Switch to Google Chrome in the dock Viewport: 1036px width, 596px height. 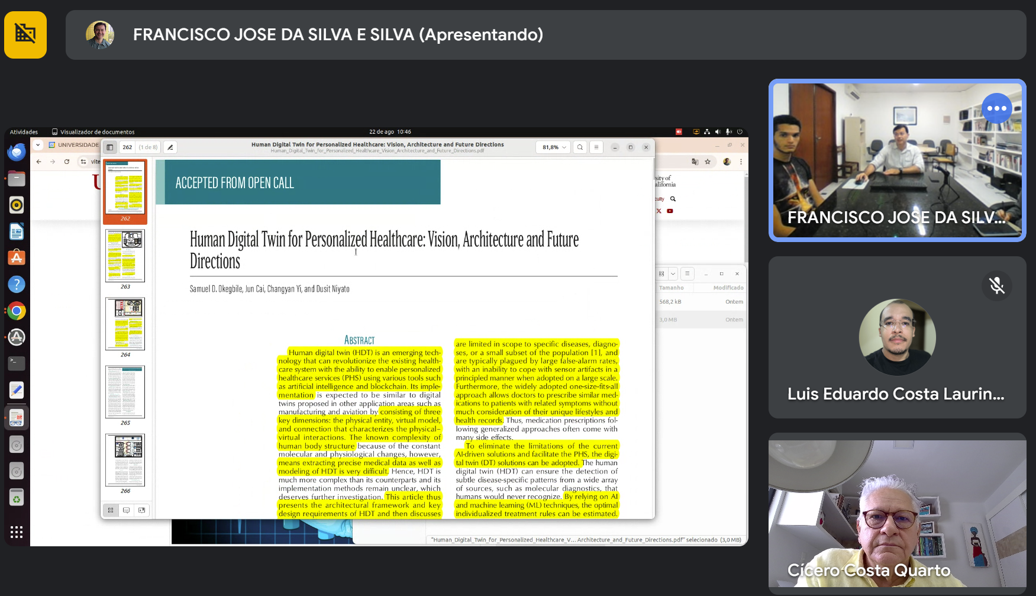(x=17, y=311)
